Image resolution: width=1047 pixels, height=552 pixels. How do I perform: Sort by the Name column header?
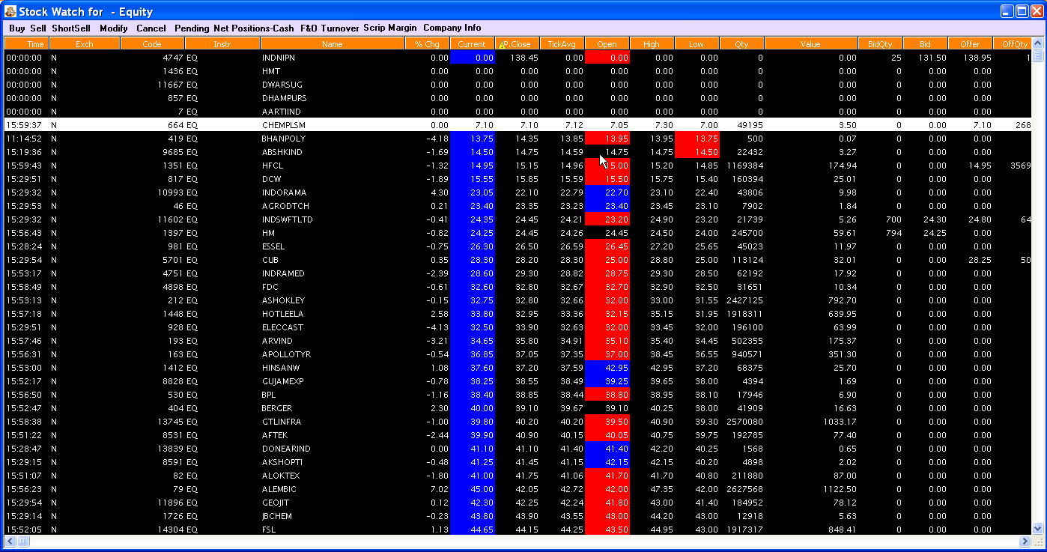(x=333, y=44)
